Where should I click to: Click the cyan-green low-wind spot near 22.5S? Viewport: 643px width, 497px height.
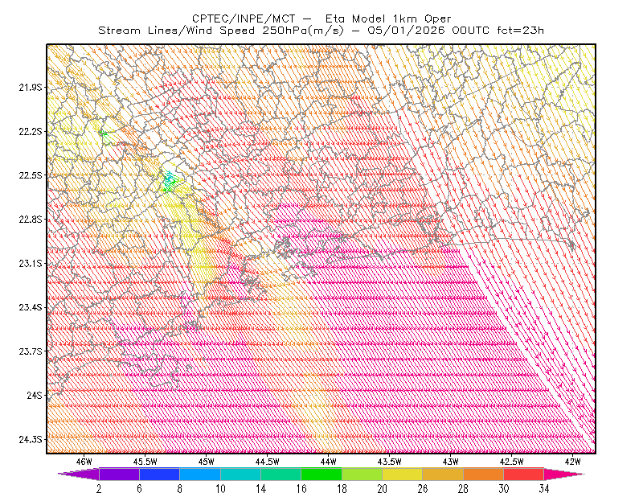[x=170, y=181]
